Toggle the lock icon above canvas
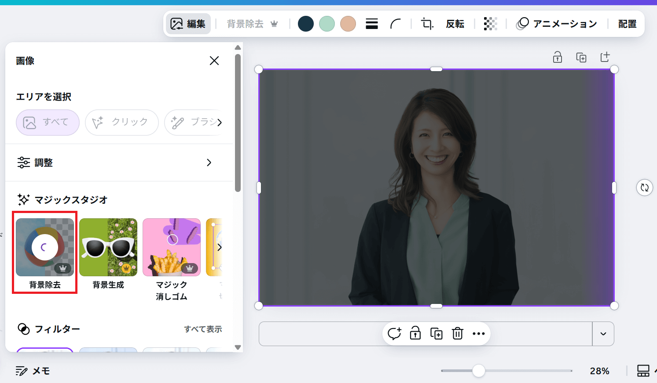 click(558, 57)
